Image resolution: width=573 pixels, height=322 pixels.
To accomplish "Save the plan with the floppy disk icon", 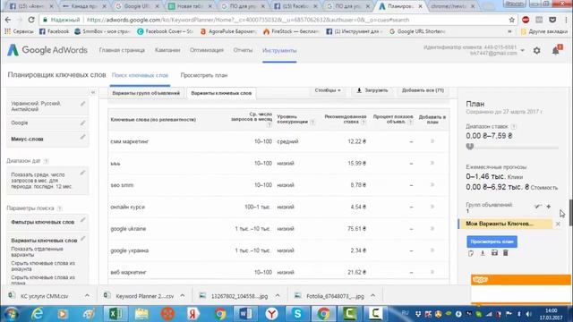I will (x=494, y=253).
